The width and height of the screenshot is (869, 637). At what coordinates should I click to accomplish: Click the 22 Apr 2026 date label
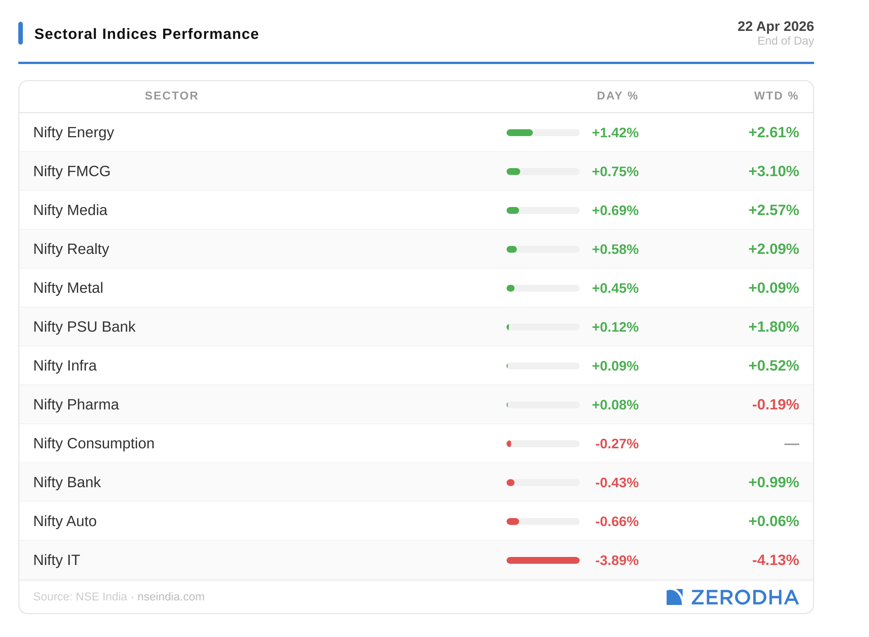tap(775, 26)
